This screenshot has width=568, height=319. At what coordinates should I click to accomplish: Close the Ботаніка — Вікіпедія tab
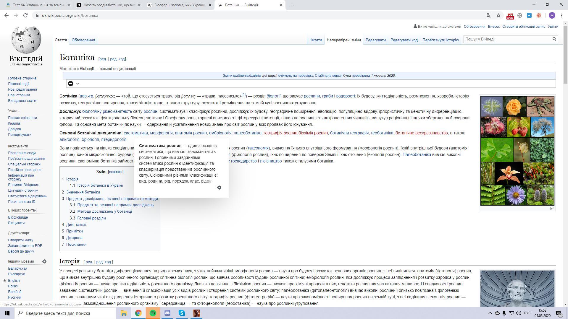pos(281,5)
